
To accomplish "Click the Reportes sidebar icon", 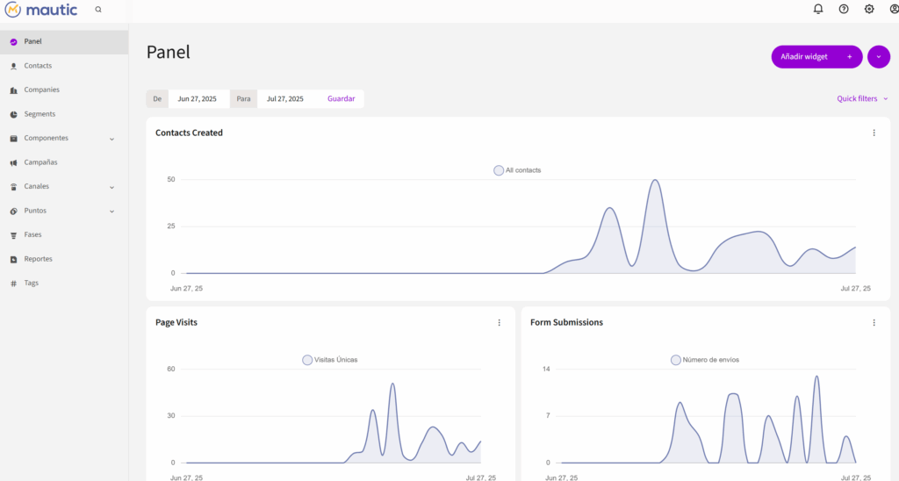I will (x=14, y=259).
